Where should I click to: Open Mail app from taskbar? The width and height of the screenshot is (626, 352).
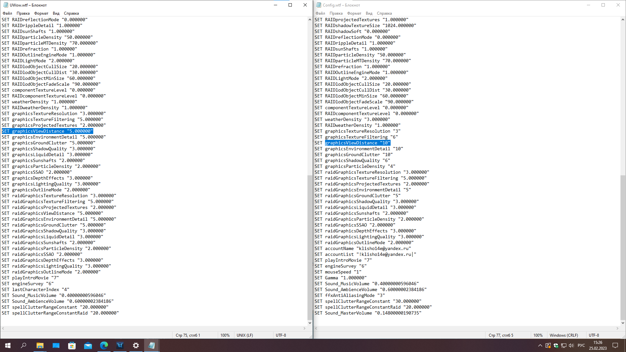tap(88, 345)
